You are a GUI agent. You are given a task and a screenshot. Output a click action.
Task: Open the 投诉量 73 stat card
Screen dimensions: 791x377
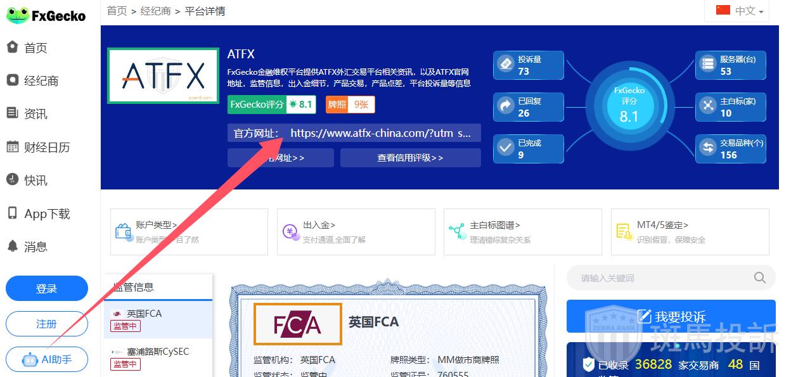(x=529, y=65)
